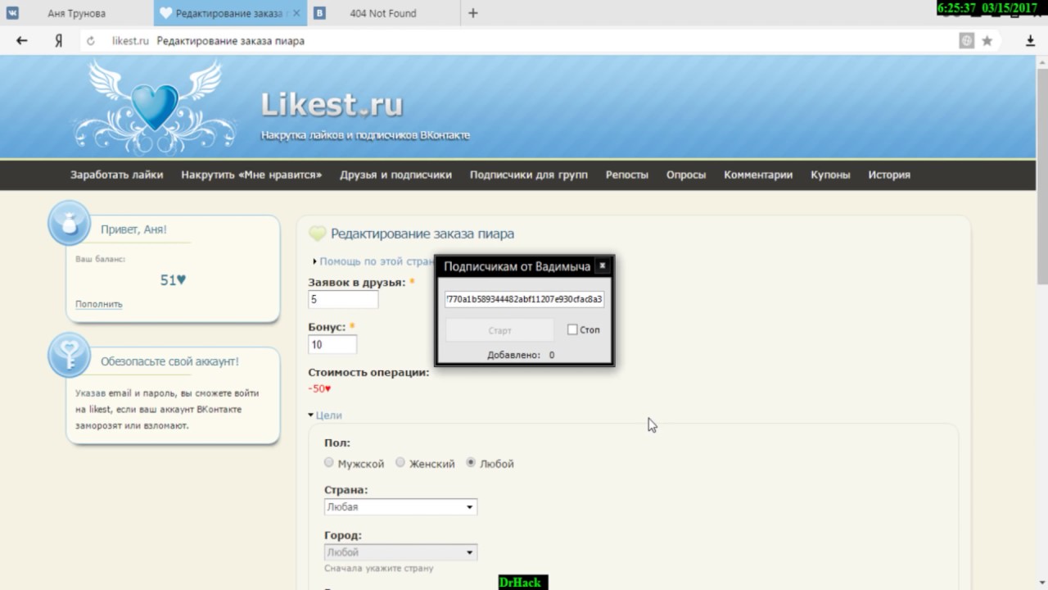Viewport: 1048px width, 590px height.
Task: Click the browser back arrow
Action: coord(22,40)
